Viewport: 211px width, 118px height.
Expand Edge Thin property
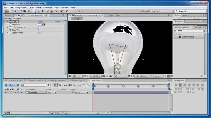(x=8, y=30)
